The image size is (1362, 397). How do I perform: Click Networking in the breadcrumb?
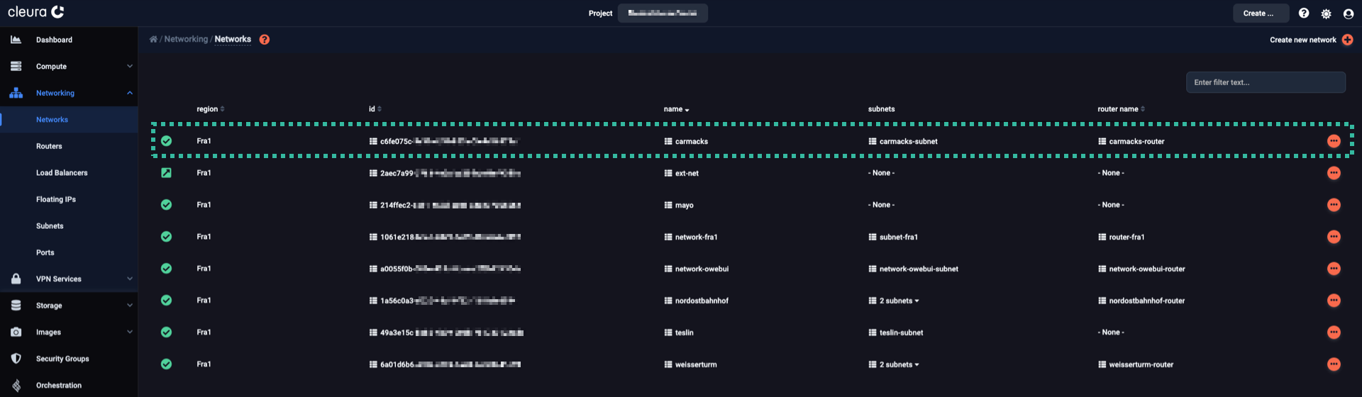point(186,40)
